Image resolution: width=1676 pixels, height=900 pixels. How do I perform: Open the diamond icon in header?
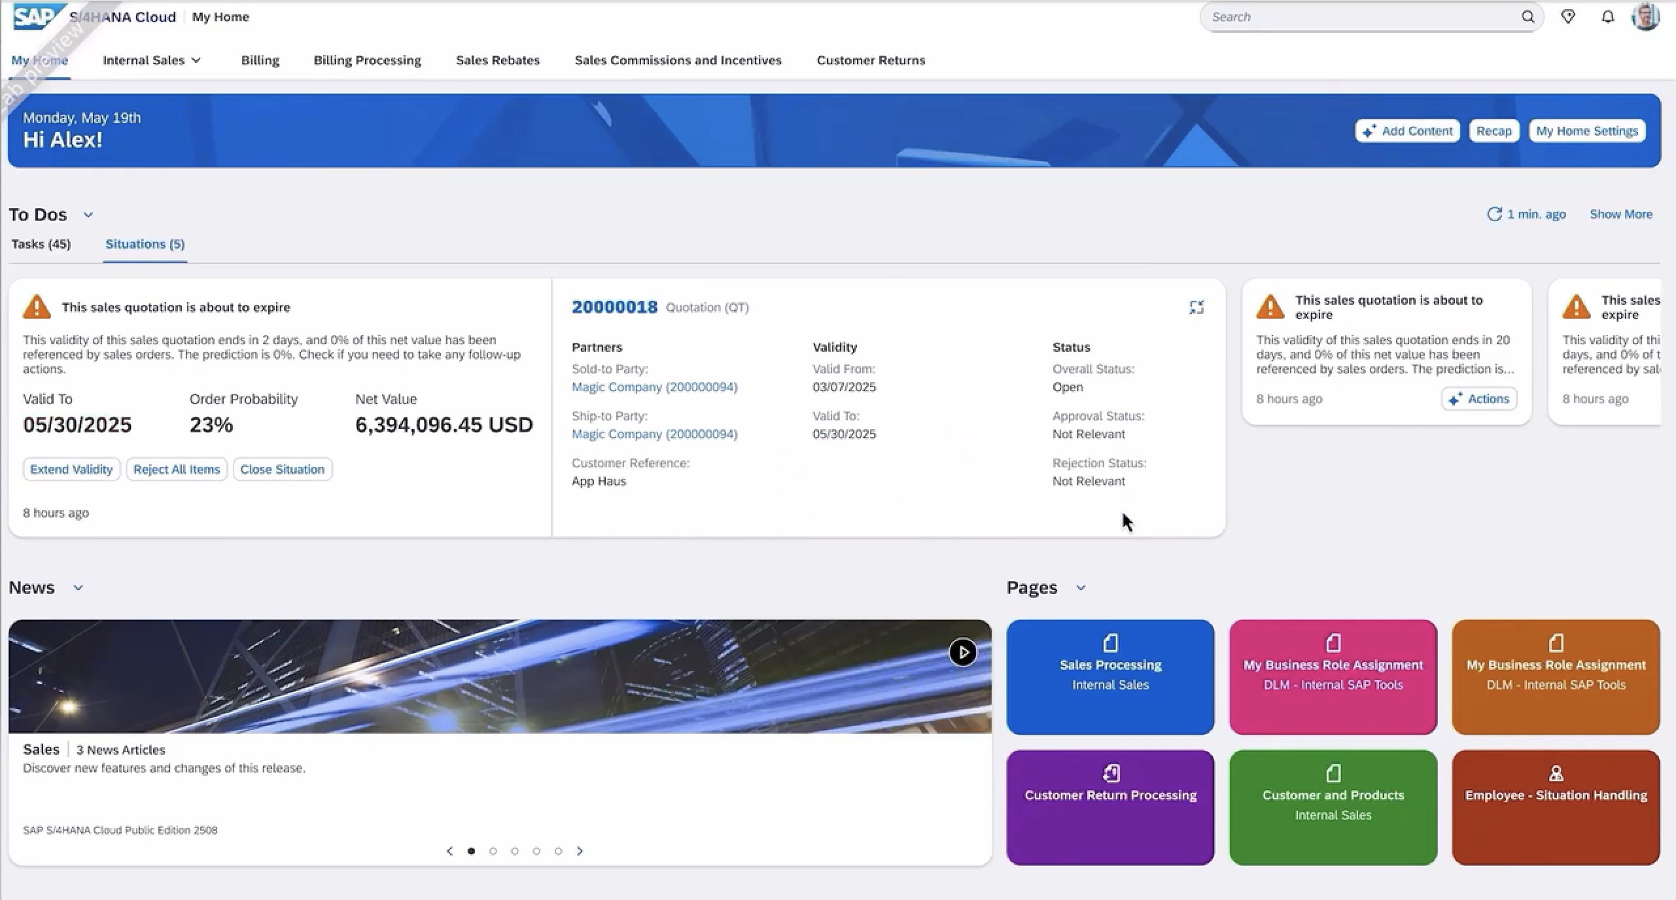point(1568,17)
